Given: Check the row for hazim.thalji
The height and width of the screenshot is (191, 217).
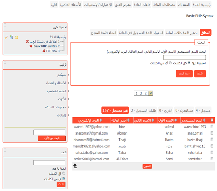Looking at the screenshot, I should coord(212,139).
